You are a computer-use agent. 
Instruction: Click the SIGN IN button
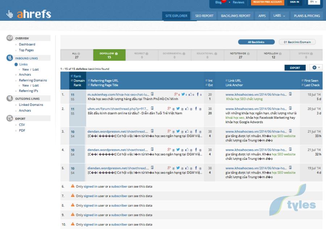(x=294, y=2)
